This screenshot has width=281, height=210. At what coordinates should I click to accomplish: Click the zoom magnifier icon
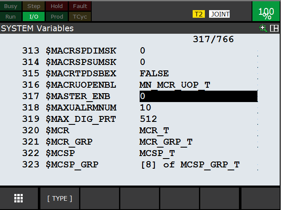point(264,28)
